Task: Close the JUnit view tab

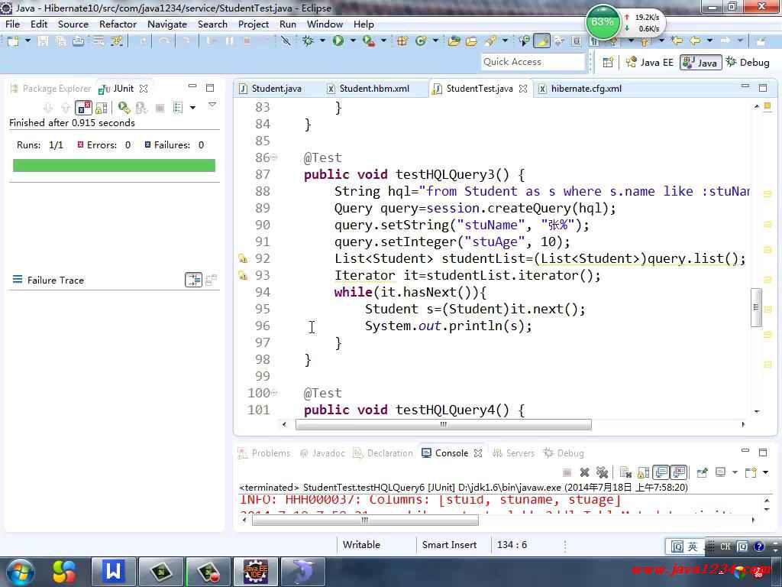Action: pyautogui.click(x=144, y=89)
